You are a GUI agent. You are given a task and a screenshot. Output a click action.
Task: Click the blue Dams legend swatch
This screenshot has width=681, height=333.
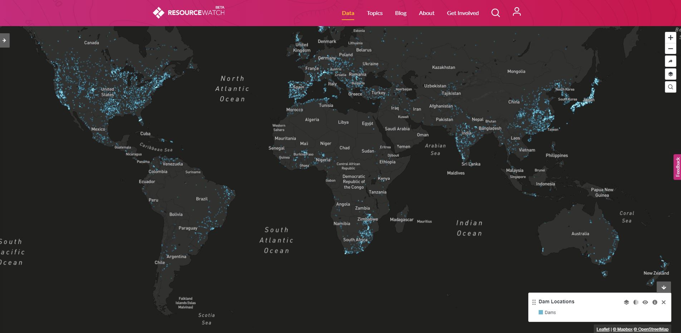pyautogui.click(x=541, y=312)
